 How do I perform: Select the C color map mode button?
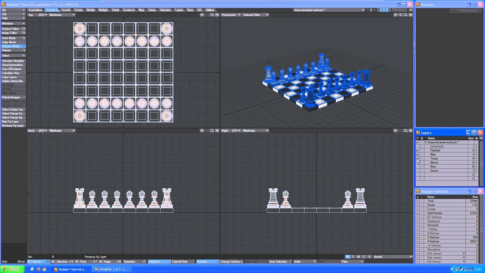click(x=364, y=257)
